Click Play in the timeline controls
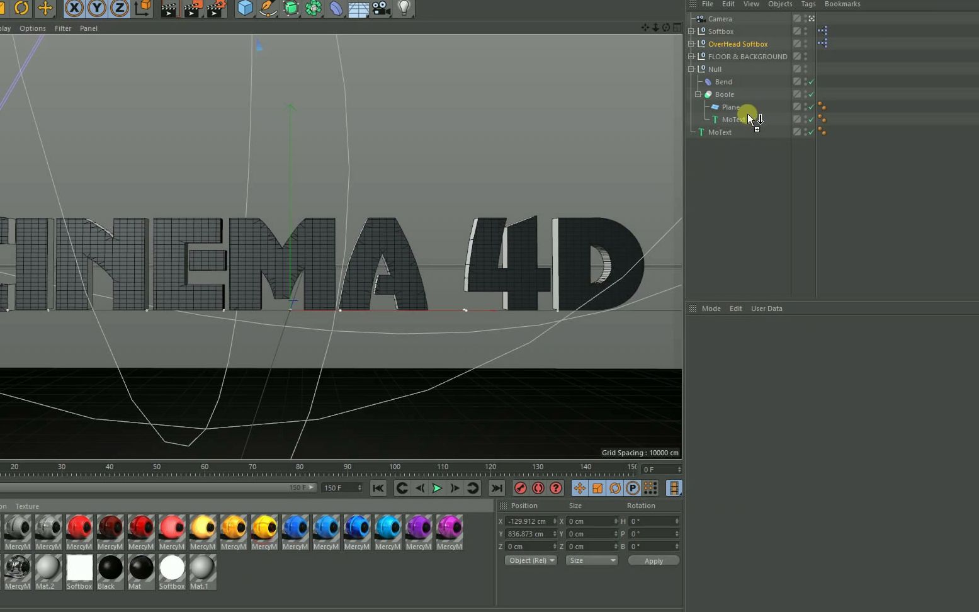The width and height of the screenshot is (979, 612). click(x=437, y=488)
